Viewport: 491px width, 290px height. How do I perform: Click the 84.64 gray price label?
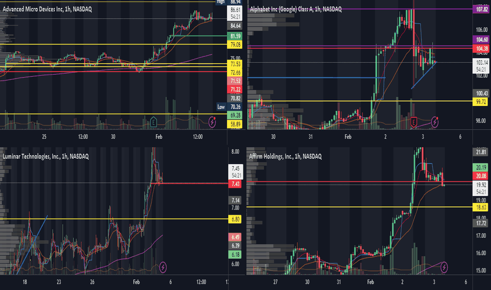pyautogui.click(x=235, y=26)
